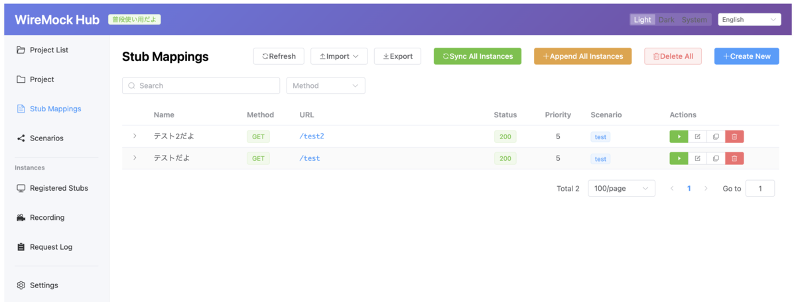The image size is (796, 302).
Task: Click the Scenario column header
Action: pos(606,115)
